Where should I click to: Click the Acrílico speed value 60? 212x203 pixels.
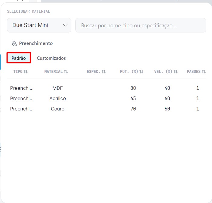click(167, 98)
